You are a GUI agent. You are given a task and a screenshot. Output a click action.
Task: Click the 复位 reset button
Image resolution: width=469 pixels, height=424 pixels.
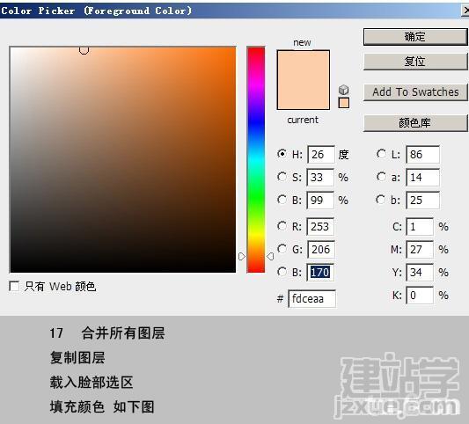click(x=415, y=62)
